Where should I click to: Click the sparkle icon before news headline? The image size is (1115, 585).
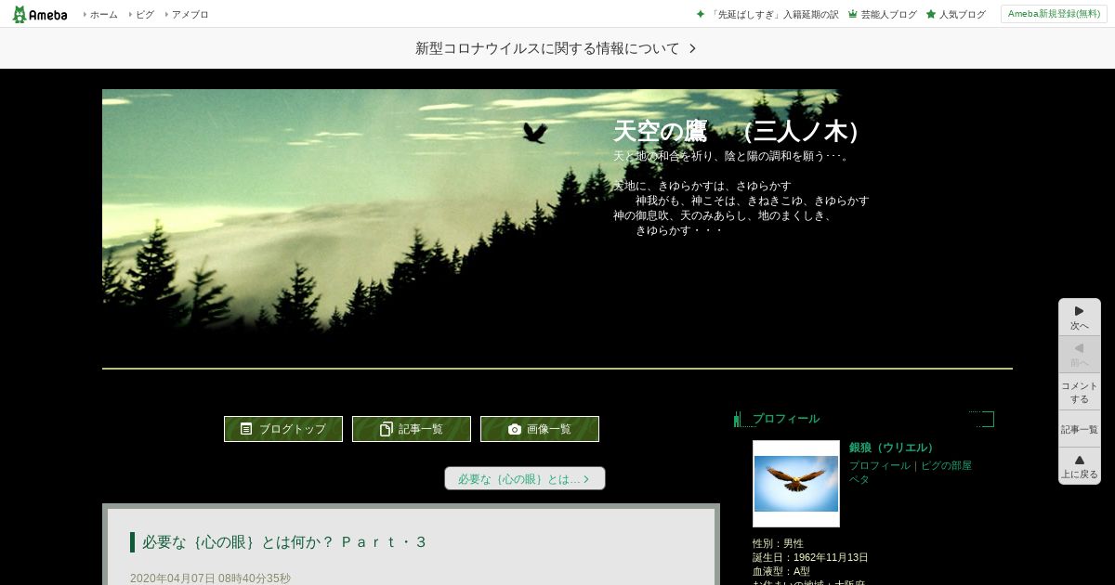pos(701,14)
